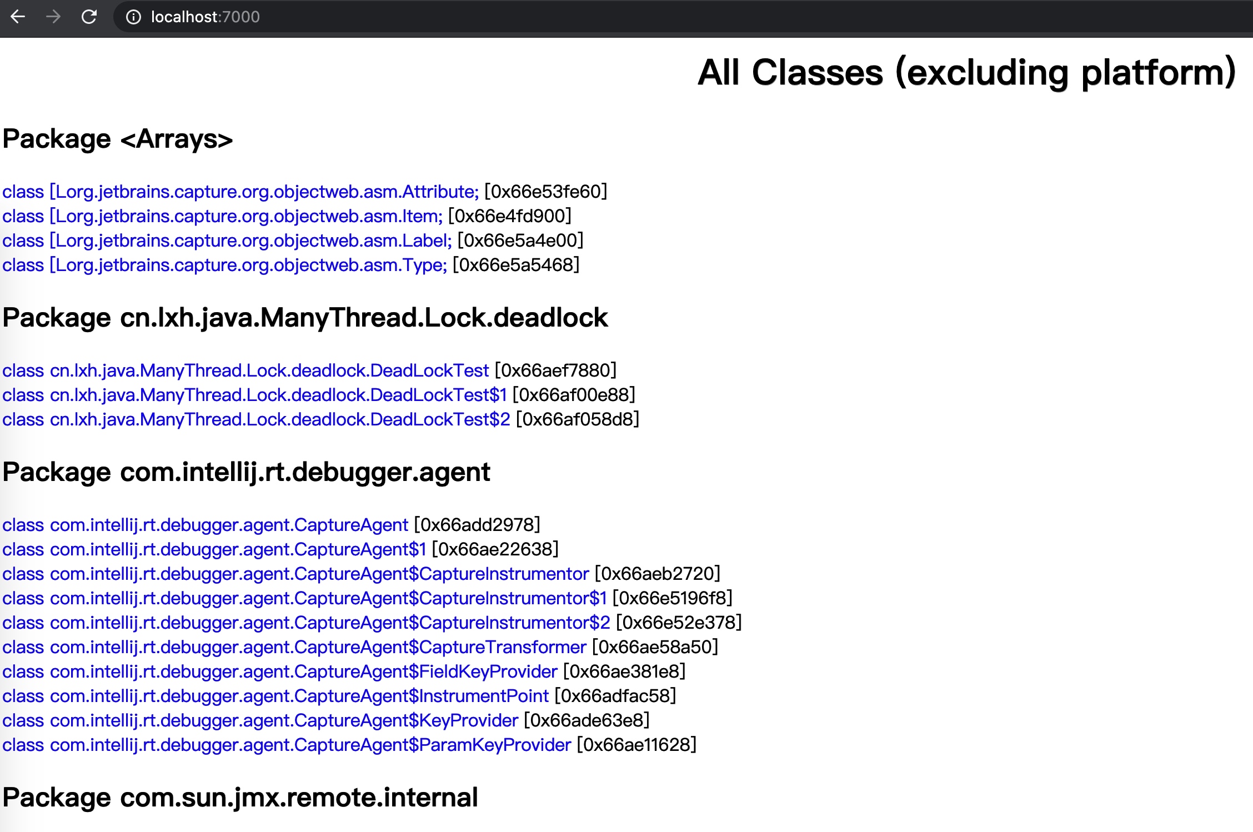This screenshot has width=1253, height=832.
Task: Open the asm.Item array class link
Action: tap(222, 216)
